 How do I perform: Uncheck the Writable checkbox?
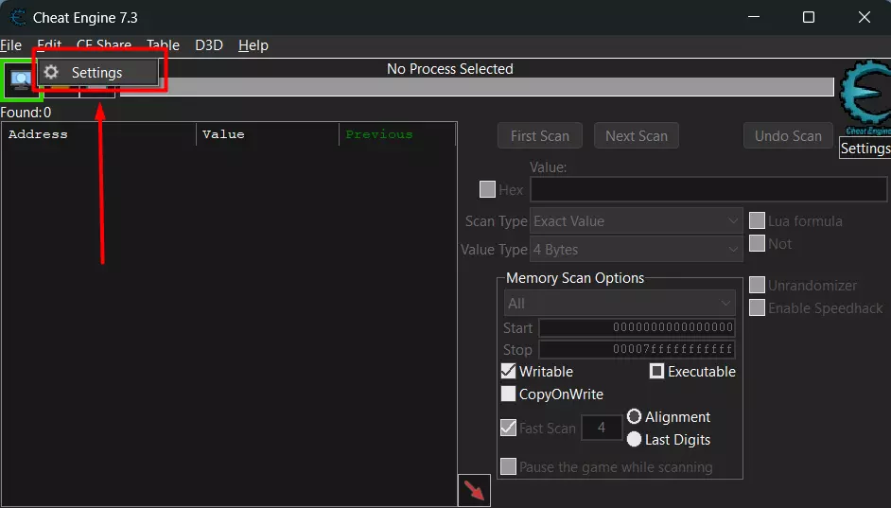pyautogui.click(x=509, y=371)
